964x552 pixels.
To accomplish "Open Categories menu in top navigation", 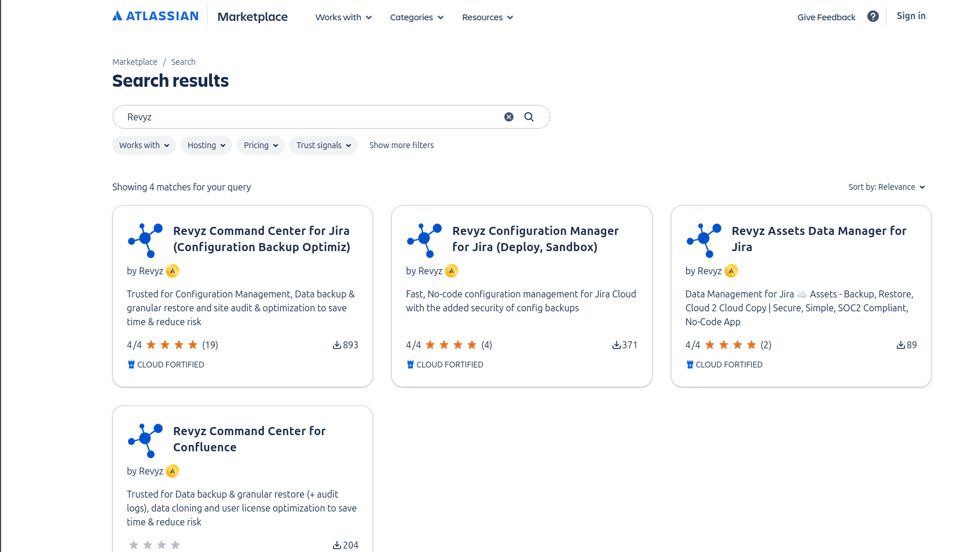I will pyautogui.click(x=416, y=17).
